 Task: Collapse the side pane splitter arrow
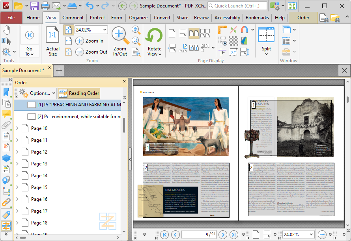pos(130,159)
